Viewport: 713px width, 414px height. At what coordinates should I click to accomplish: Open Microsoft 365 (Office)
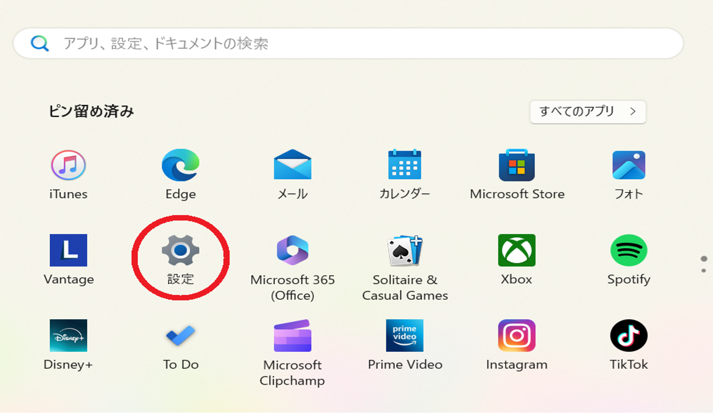coord(292,251)
